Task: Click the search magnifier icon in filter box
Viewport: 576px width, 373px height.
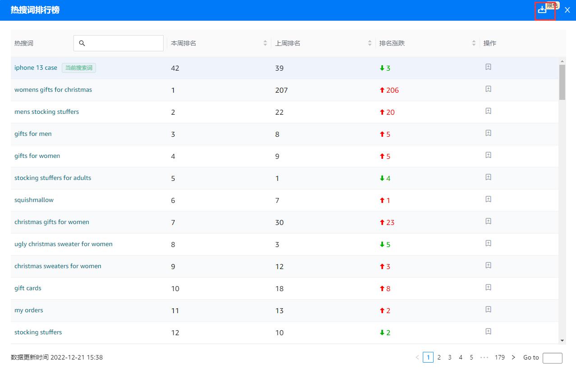Action: (82, 43)
